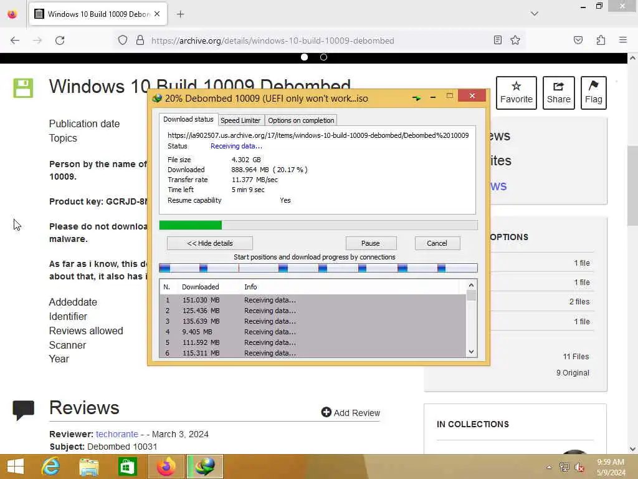Select connection row 6 with 115.311 MB
The image size is (638, 479).
click(313, 353)
